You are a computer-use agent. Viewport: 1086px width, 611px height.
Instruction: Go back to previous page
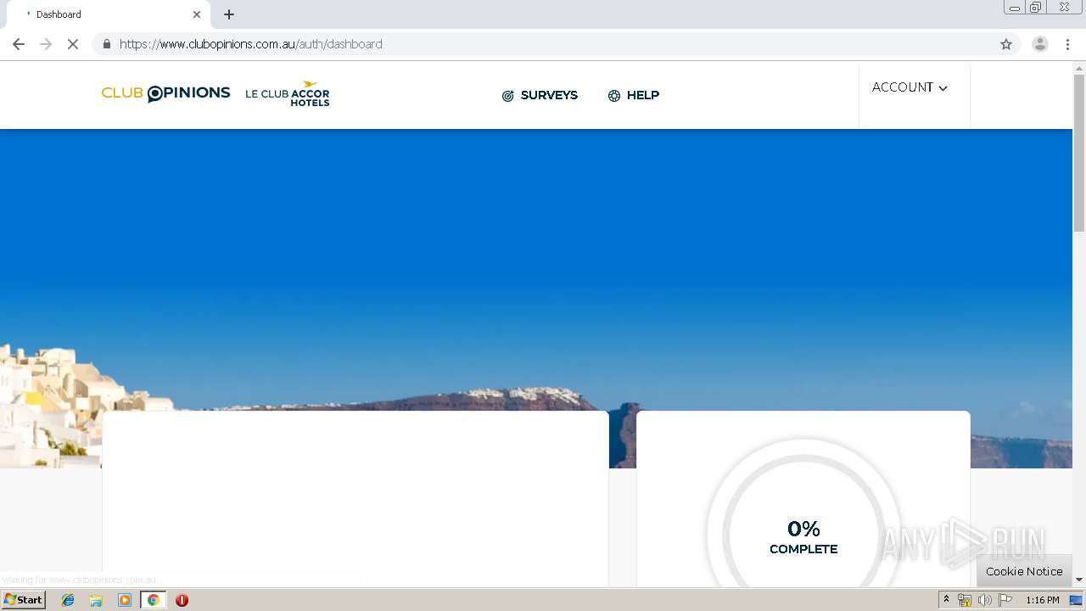coord(19,44)
